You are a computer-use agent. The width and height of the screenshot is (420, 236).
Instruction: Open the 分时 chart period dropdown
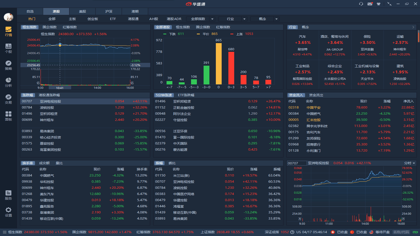409,163
